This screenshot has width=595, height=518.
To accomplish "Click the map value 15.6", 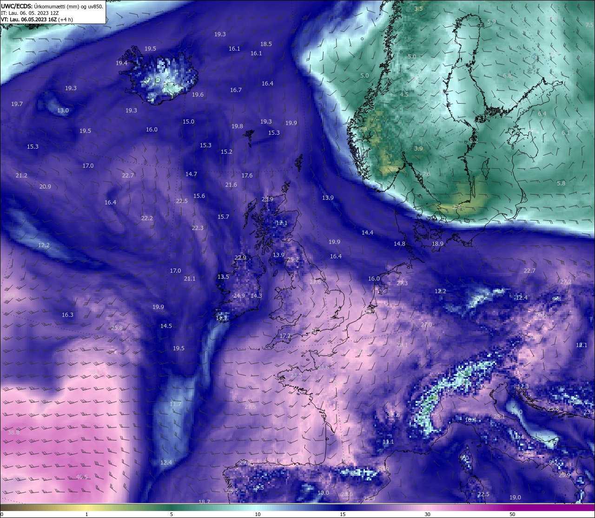I will tap(199, 196).
